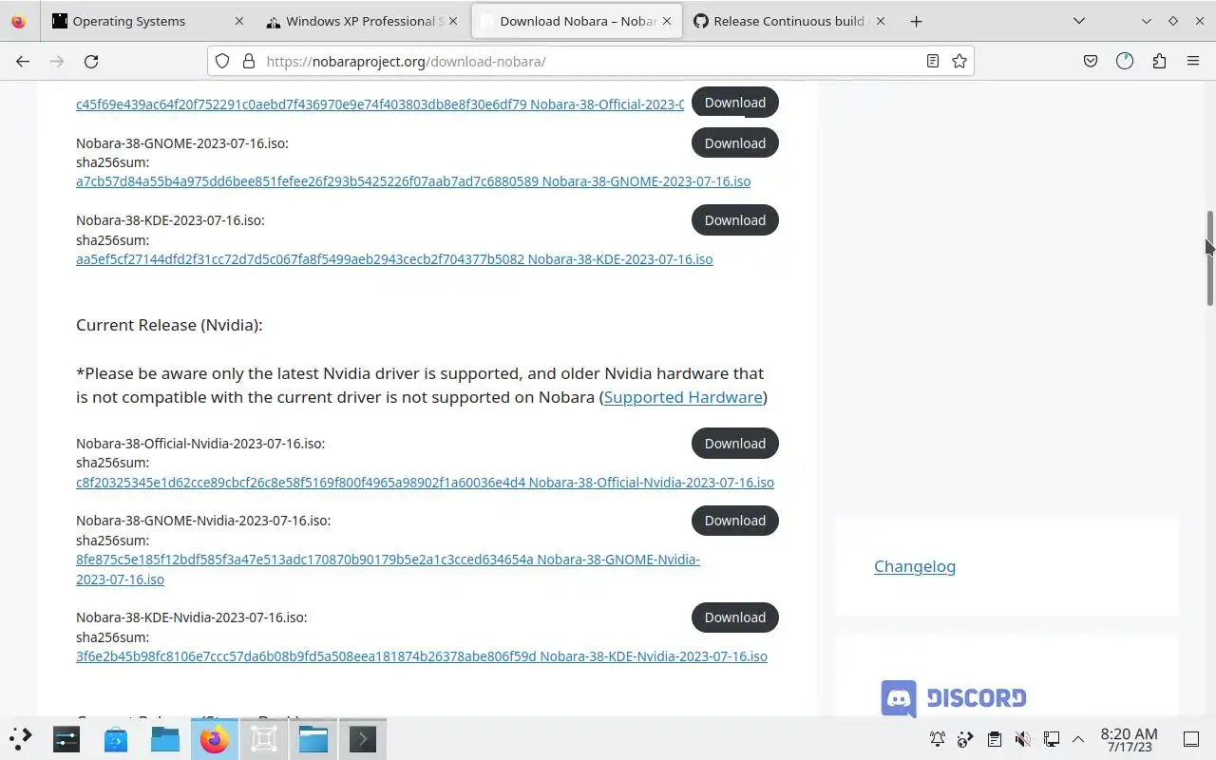Open the extensions puzzle icon
1216x760 pixels.
point(1159,61)
